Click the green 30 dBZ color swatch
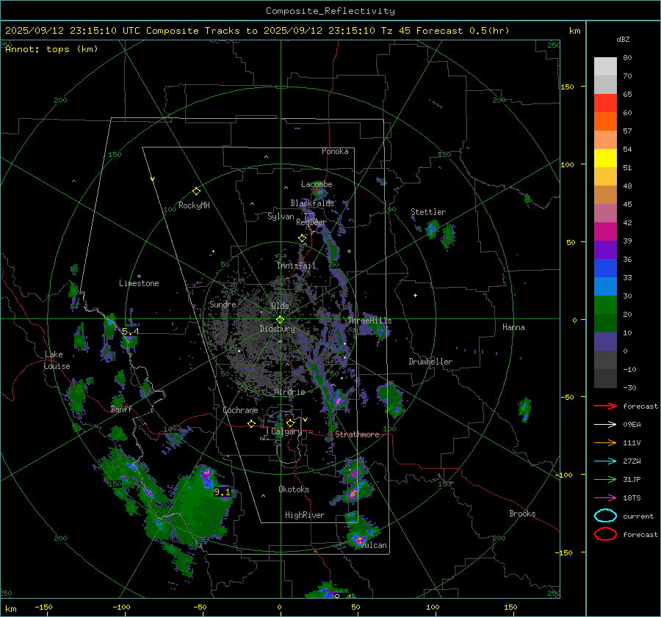Screen dimensions: 661x617 click(605, 304)
